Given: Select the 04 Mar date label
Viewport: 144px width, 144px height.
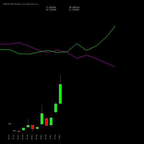Looking at the screenshot, I should point(27,137).
